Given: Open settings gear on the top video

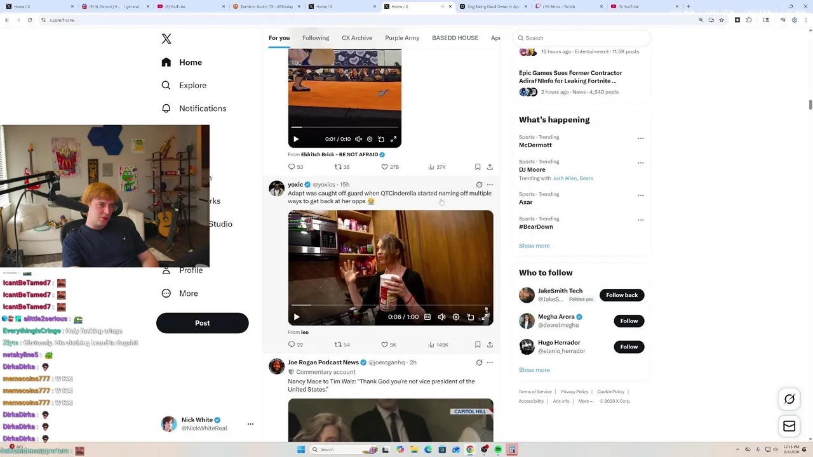Looking at the screenshot, I should pos(370,139).
